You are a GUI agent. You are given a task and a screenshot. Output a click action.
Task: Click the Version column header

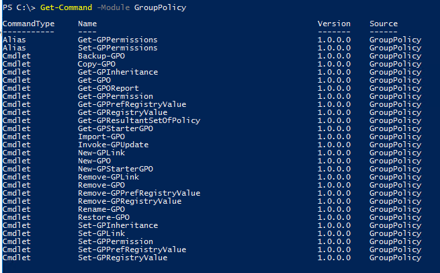(334, 24)
